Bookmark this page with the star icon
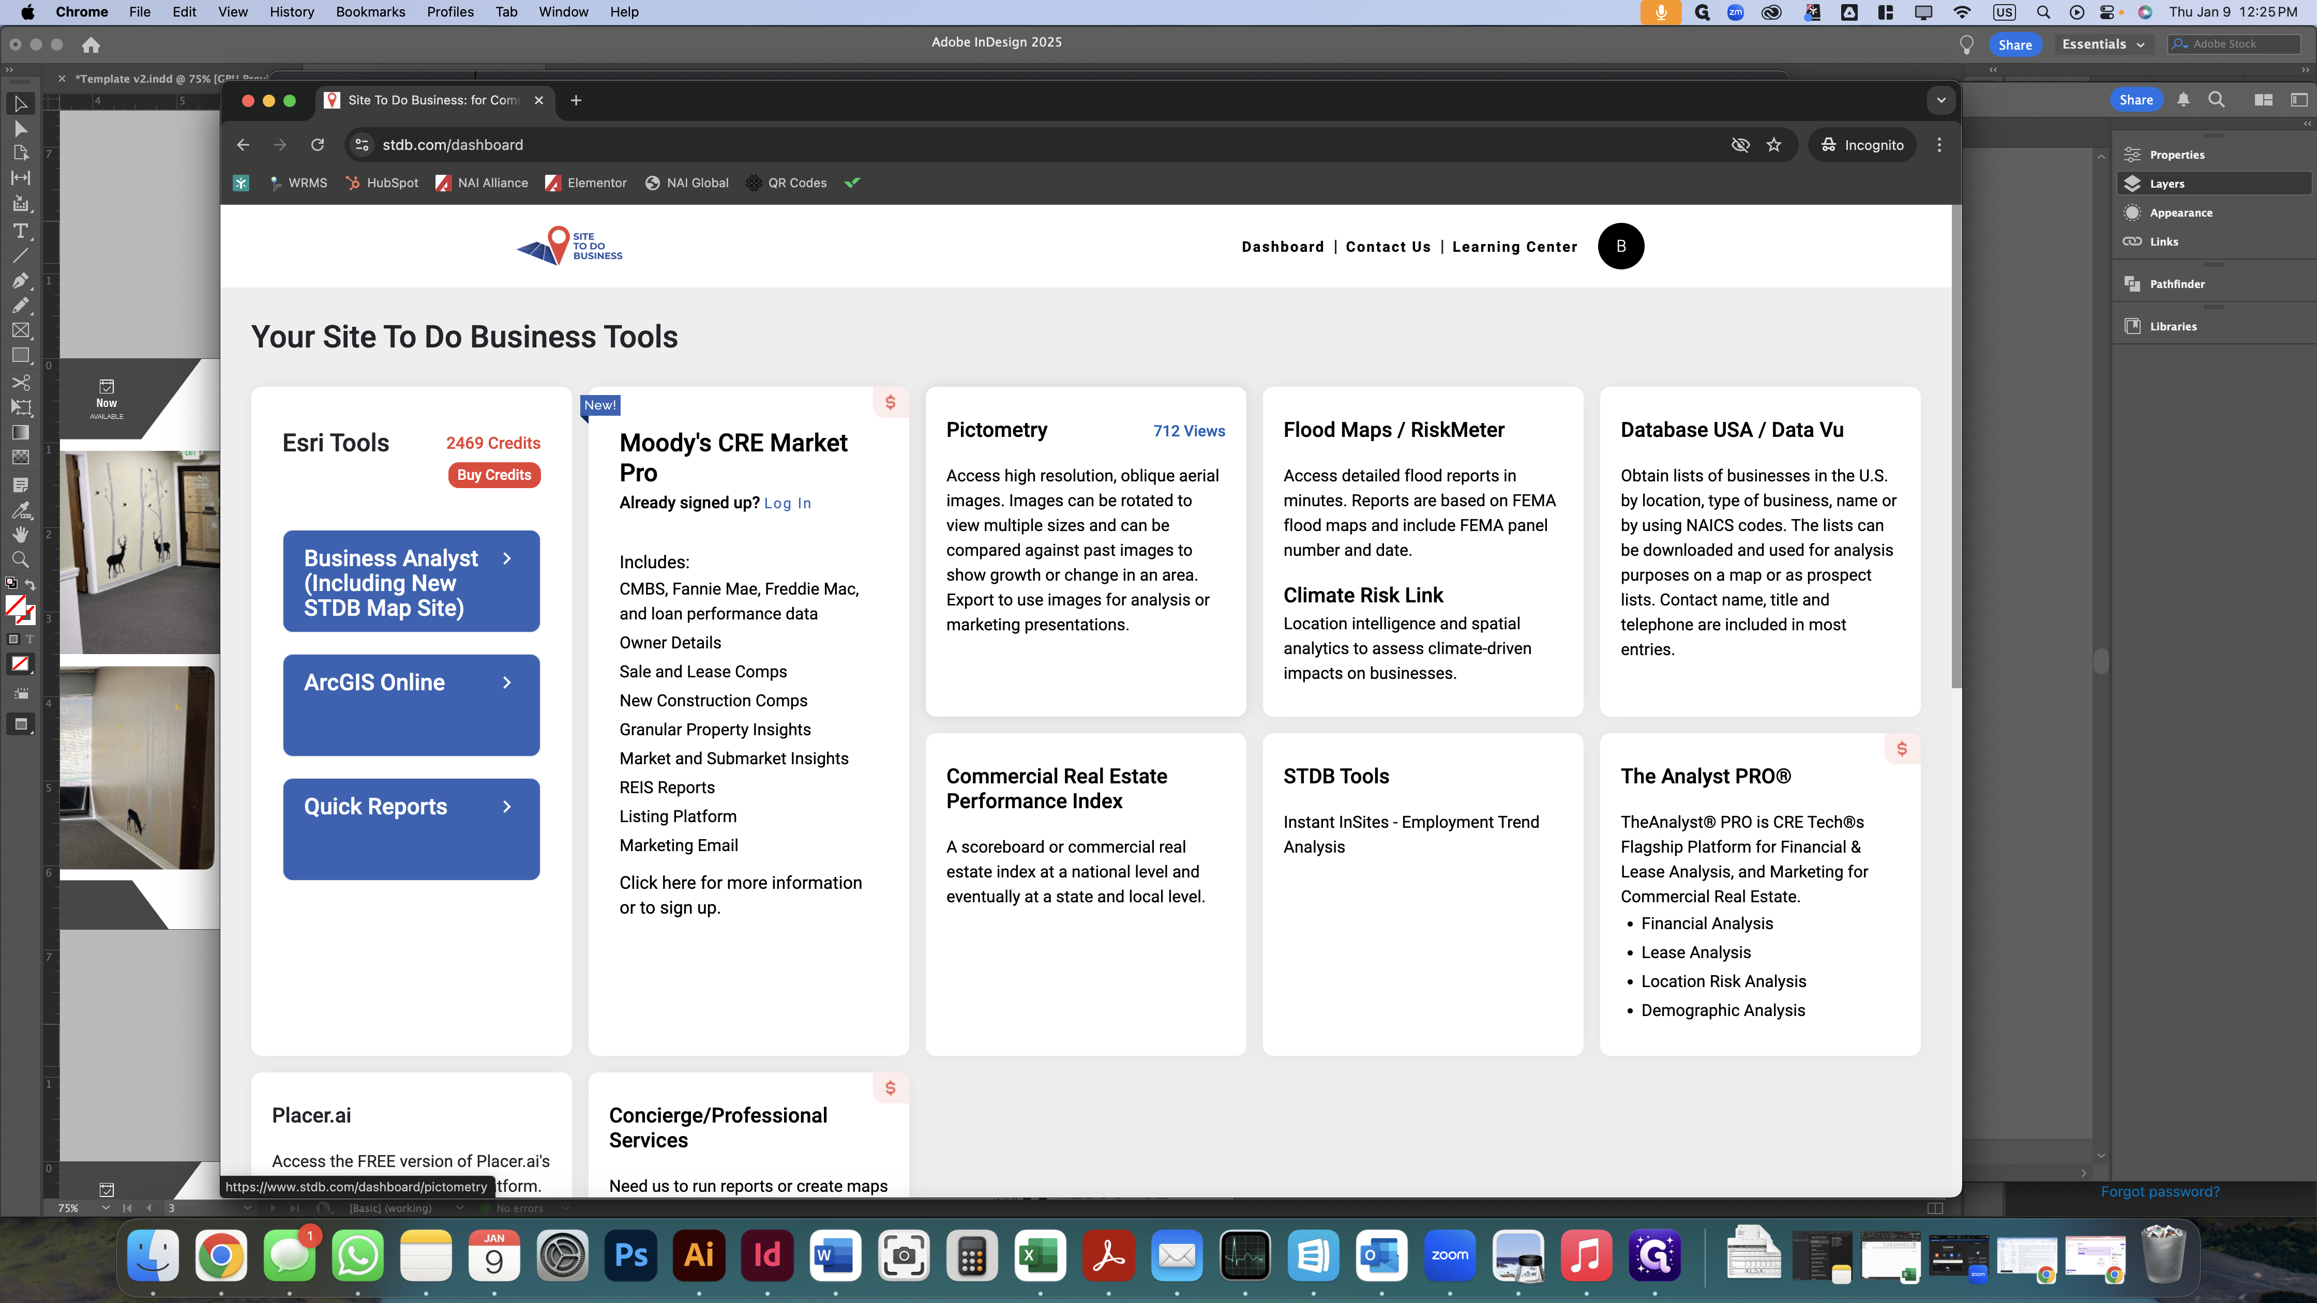The width and height of the screenshot is (2317, 1303). 1774,145
